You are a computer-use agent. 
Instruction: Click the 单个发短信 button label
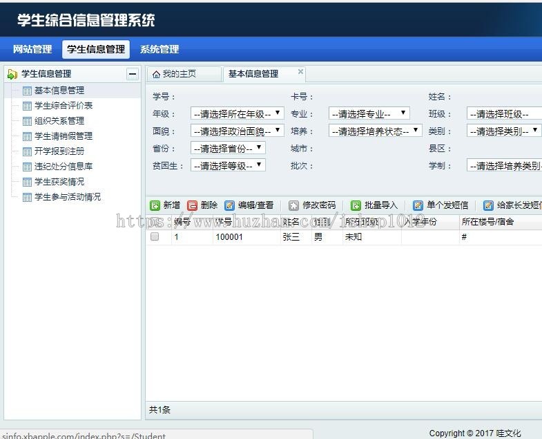(447, 205)
